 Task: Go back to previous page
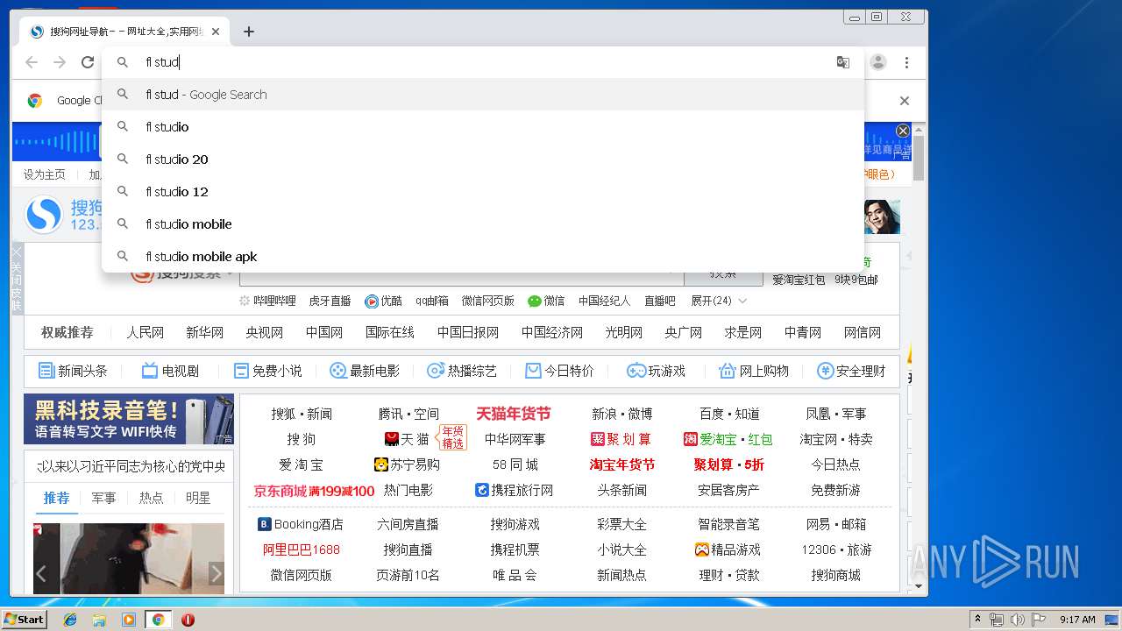click(32, 62)
